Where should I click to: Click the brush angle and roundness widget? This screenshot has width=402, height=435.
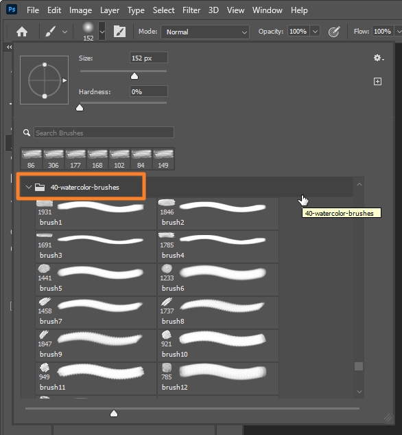[45, 80]
